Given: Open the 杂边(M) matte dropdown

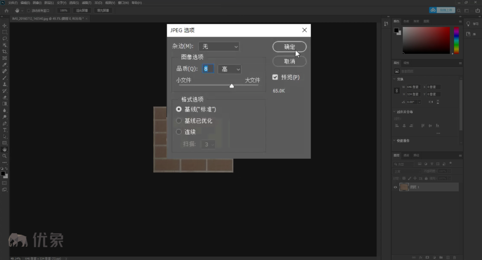Looking at the screenshot, I should click(x=219, y=47).
